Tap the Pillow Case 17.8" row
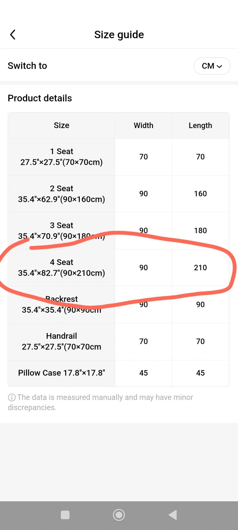This screenshot has width=238, height=530. pos(119,373)
